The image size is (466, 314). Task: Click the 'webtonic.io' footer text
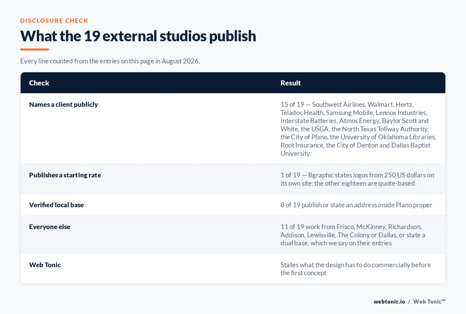pos(389,302)
